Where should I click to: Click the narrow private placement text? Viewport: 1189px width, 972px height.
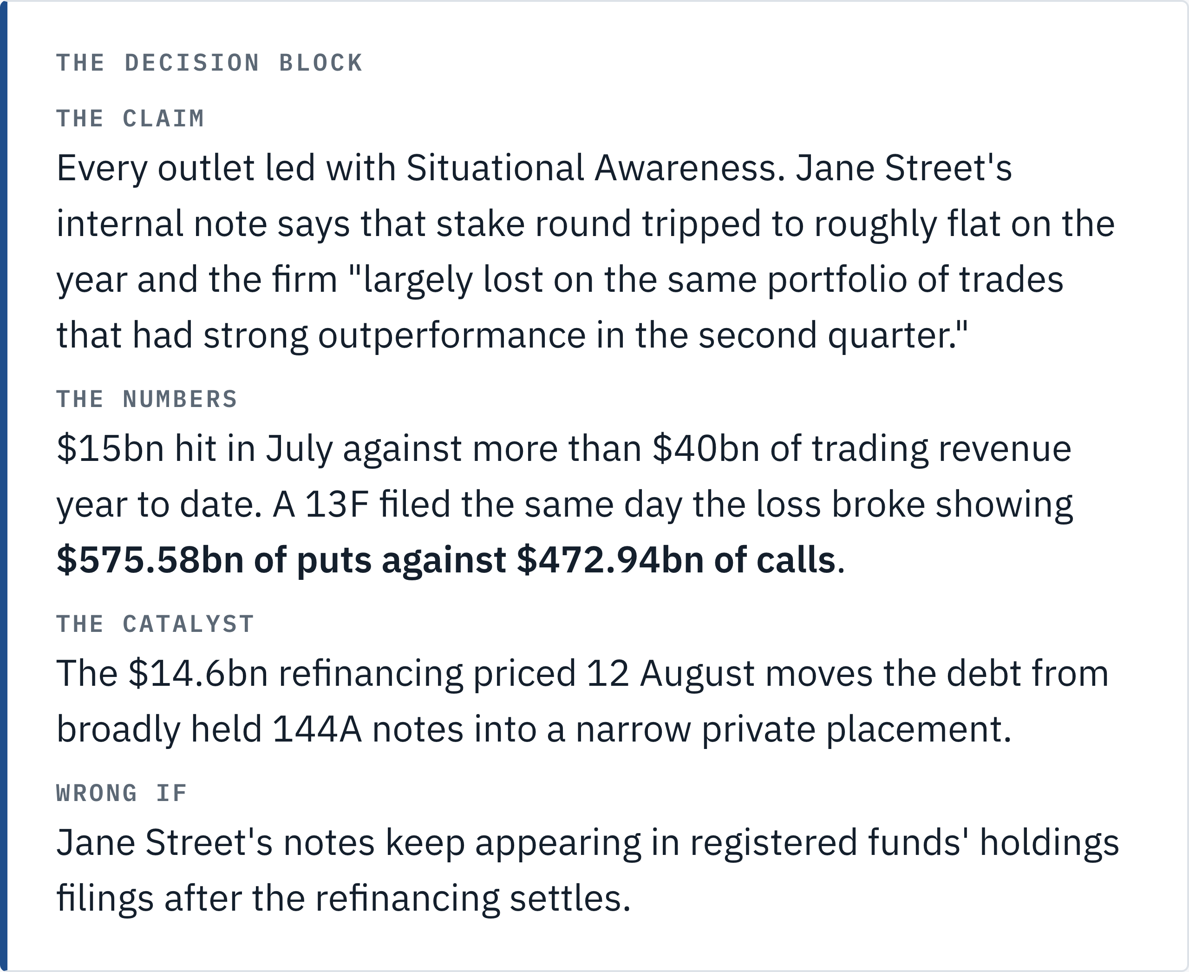coord(793,729)
